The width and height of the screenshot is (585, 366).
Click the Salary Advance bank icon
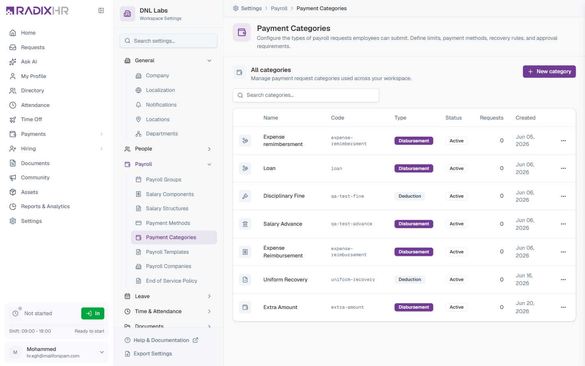pos(245,224)
